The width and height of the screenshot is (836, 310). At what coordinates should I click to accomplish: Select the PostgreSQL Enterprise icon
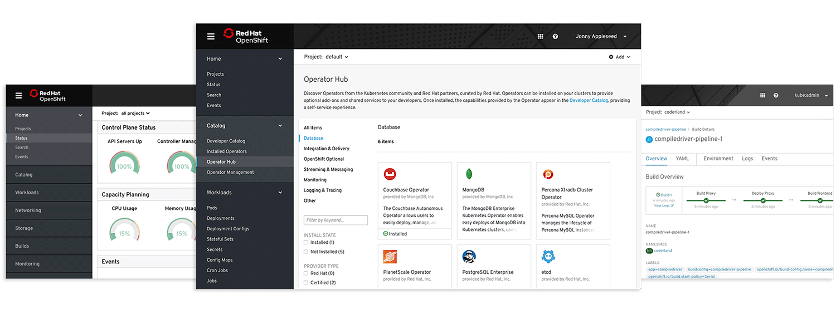click(469, 257)
